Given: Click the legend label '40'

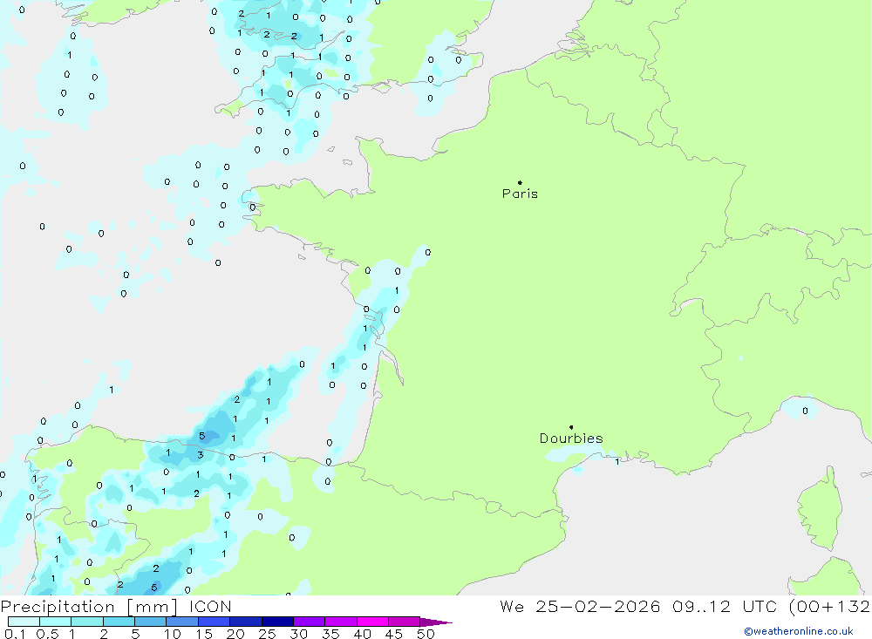Looking at the screenshot, I should coord(362,634).
